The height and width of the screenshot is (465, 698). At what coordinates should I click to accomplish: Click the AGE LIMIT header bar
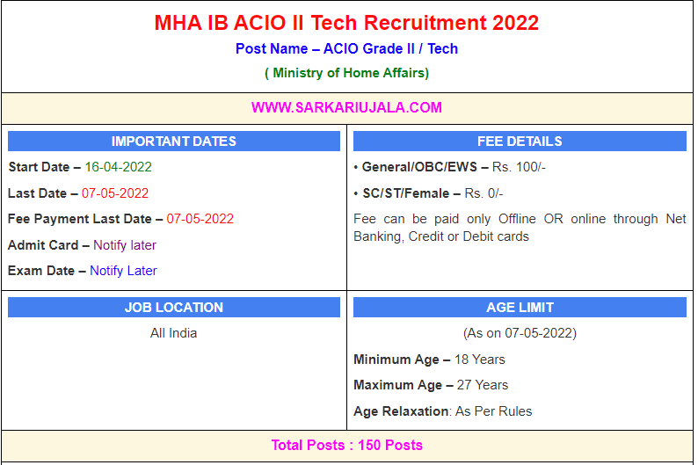(520, 308)
